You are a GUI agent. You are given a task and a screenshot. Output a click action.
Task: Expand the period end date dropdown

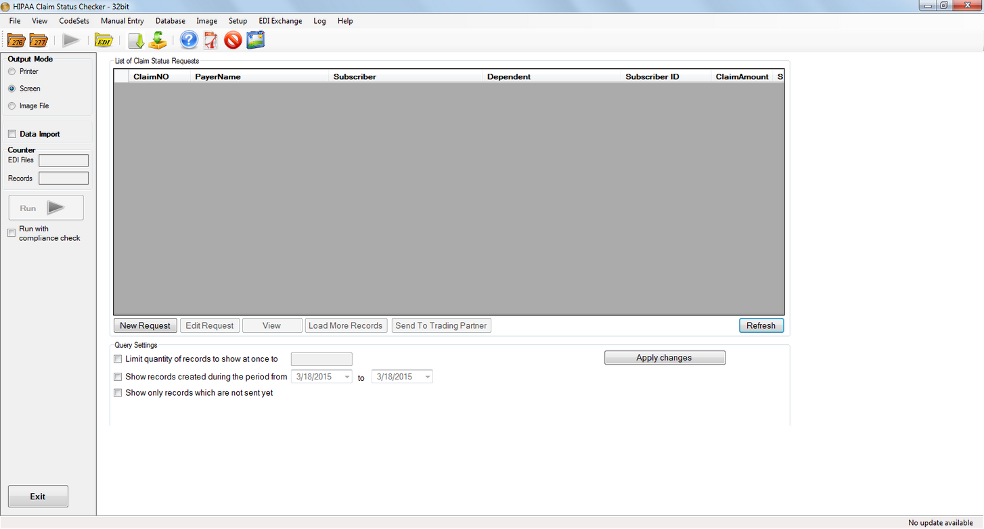tap(428, 377)
